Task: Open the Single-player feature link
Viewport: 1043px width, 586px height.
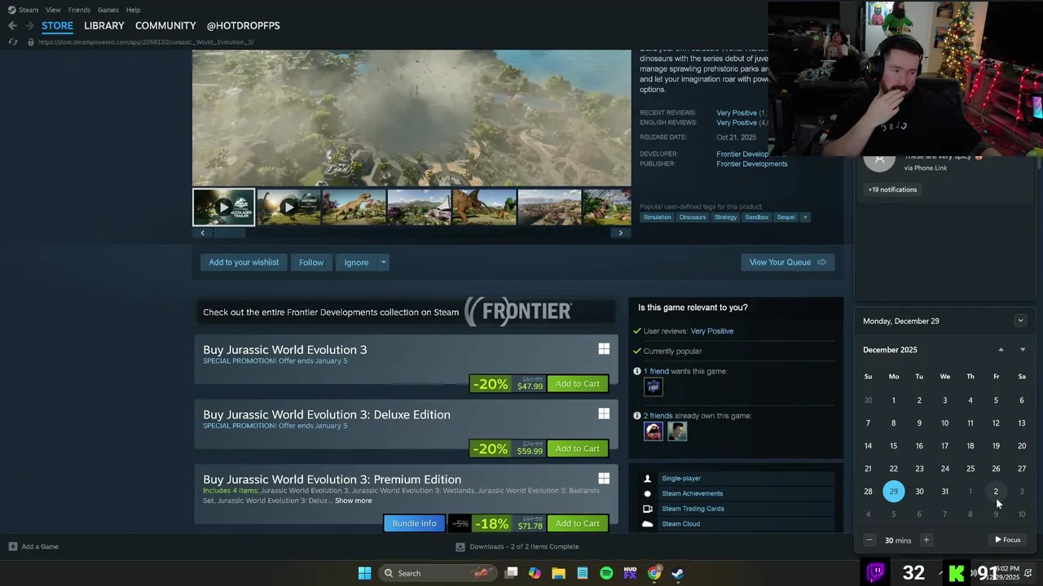Action: tap(681, 479)
